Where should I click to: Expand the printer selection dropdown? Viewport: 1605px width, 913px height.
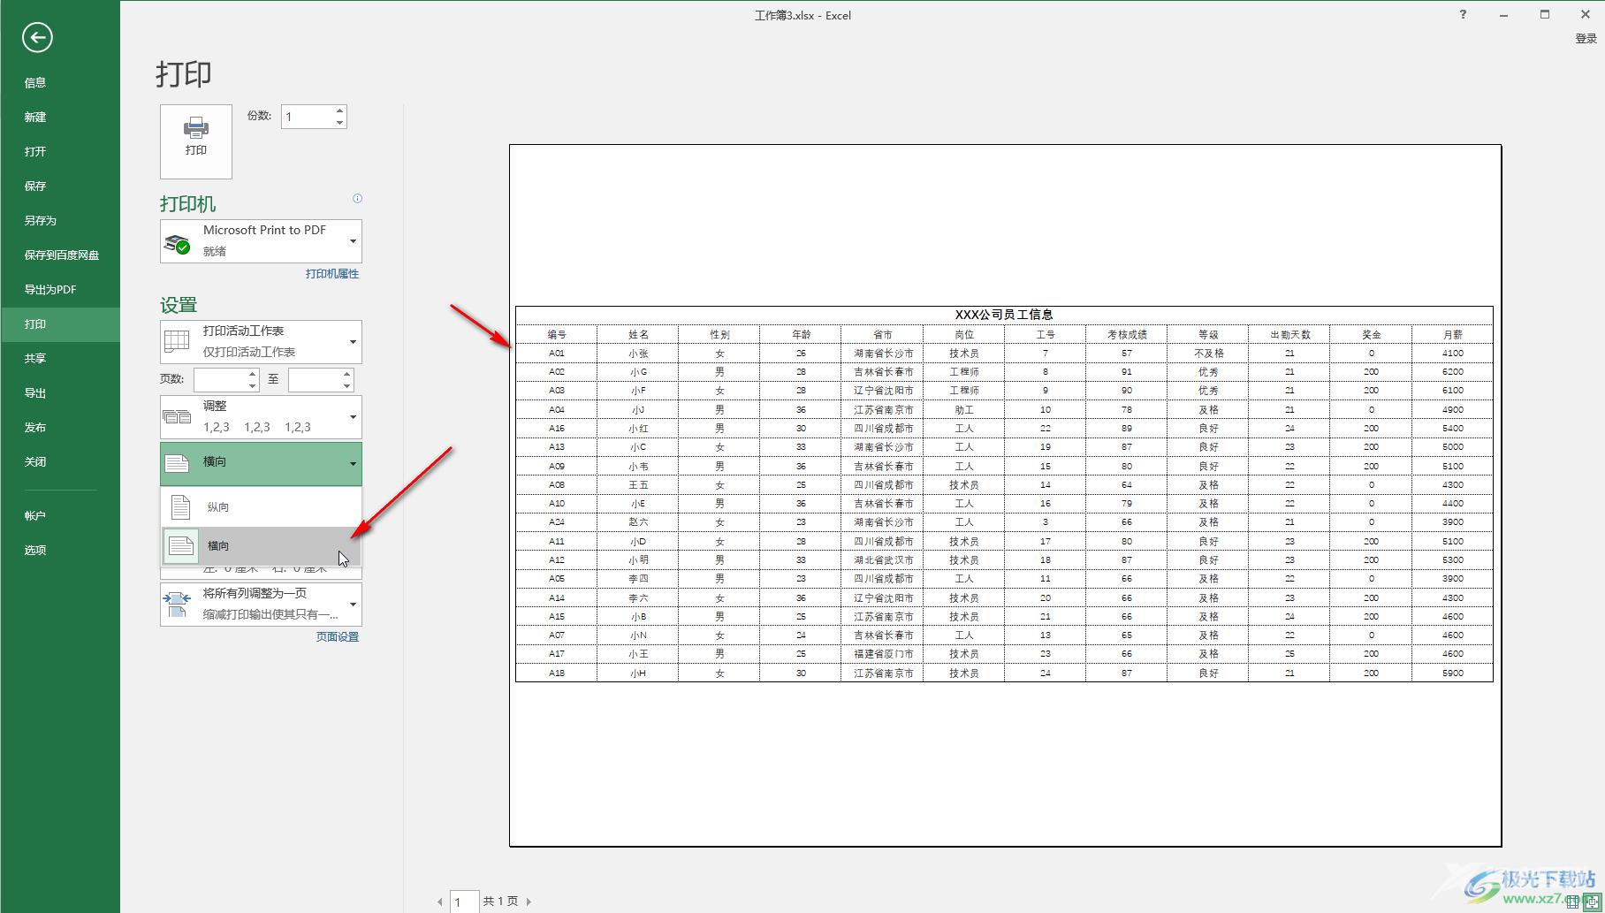353,241
